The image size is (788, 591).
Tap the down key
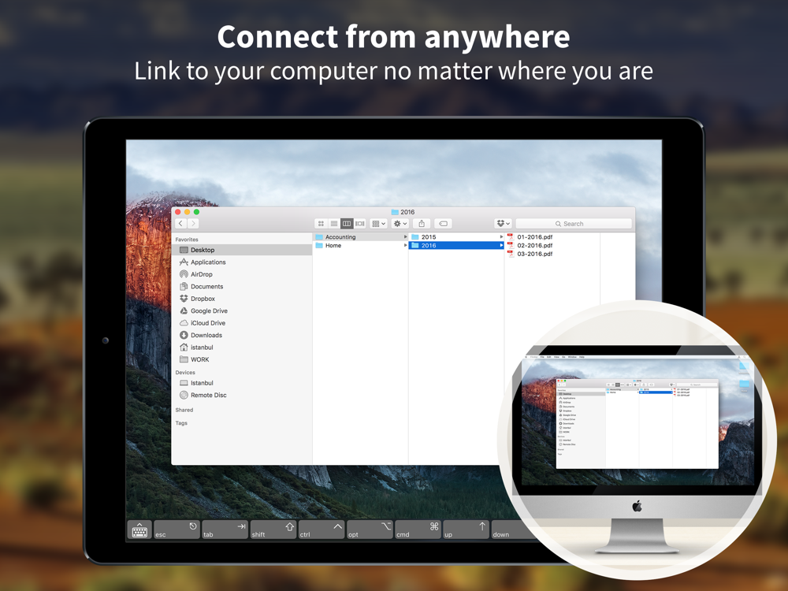coord(507,530)
